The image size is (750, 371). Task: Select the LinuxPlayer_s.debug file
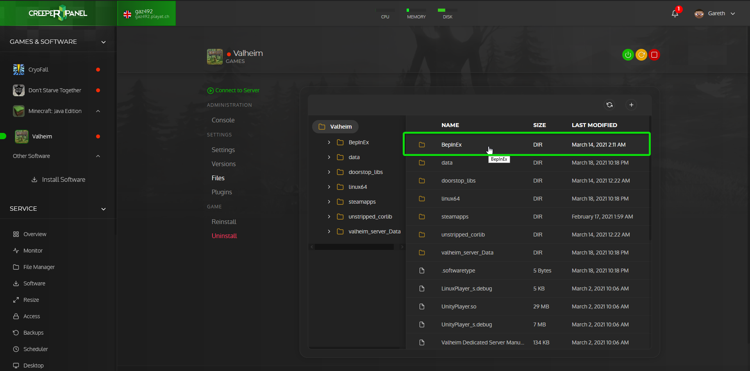[528, 289]
